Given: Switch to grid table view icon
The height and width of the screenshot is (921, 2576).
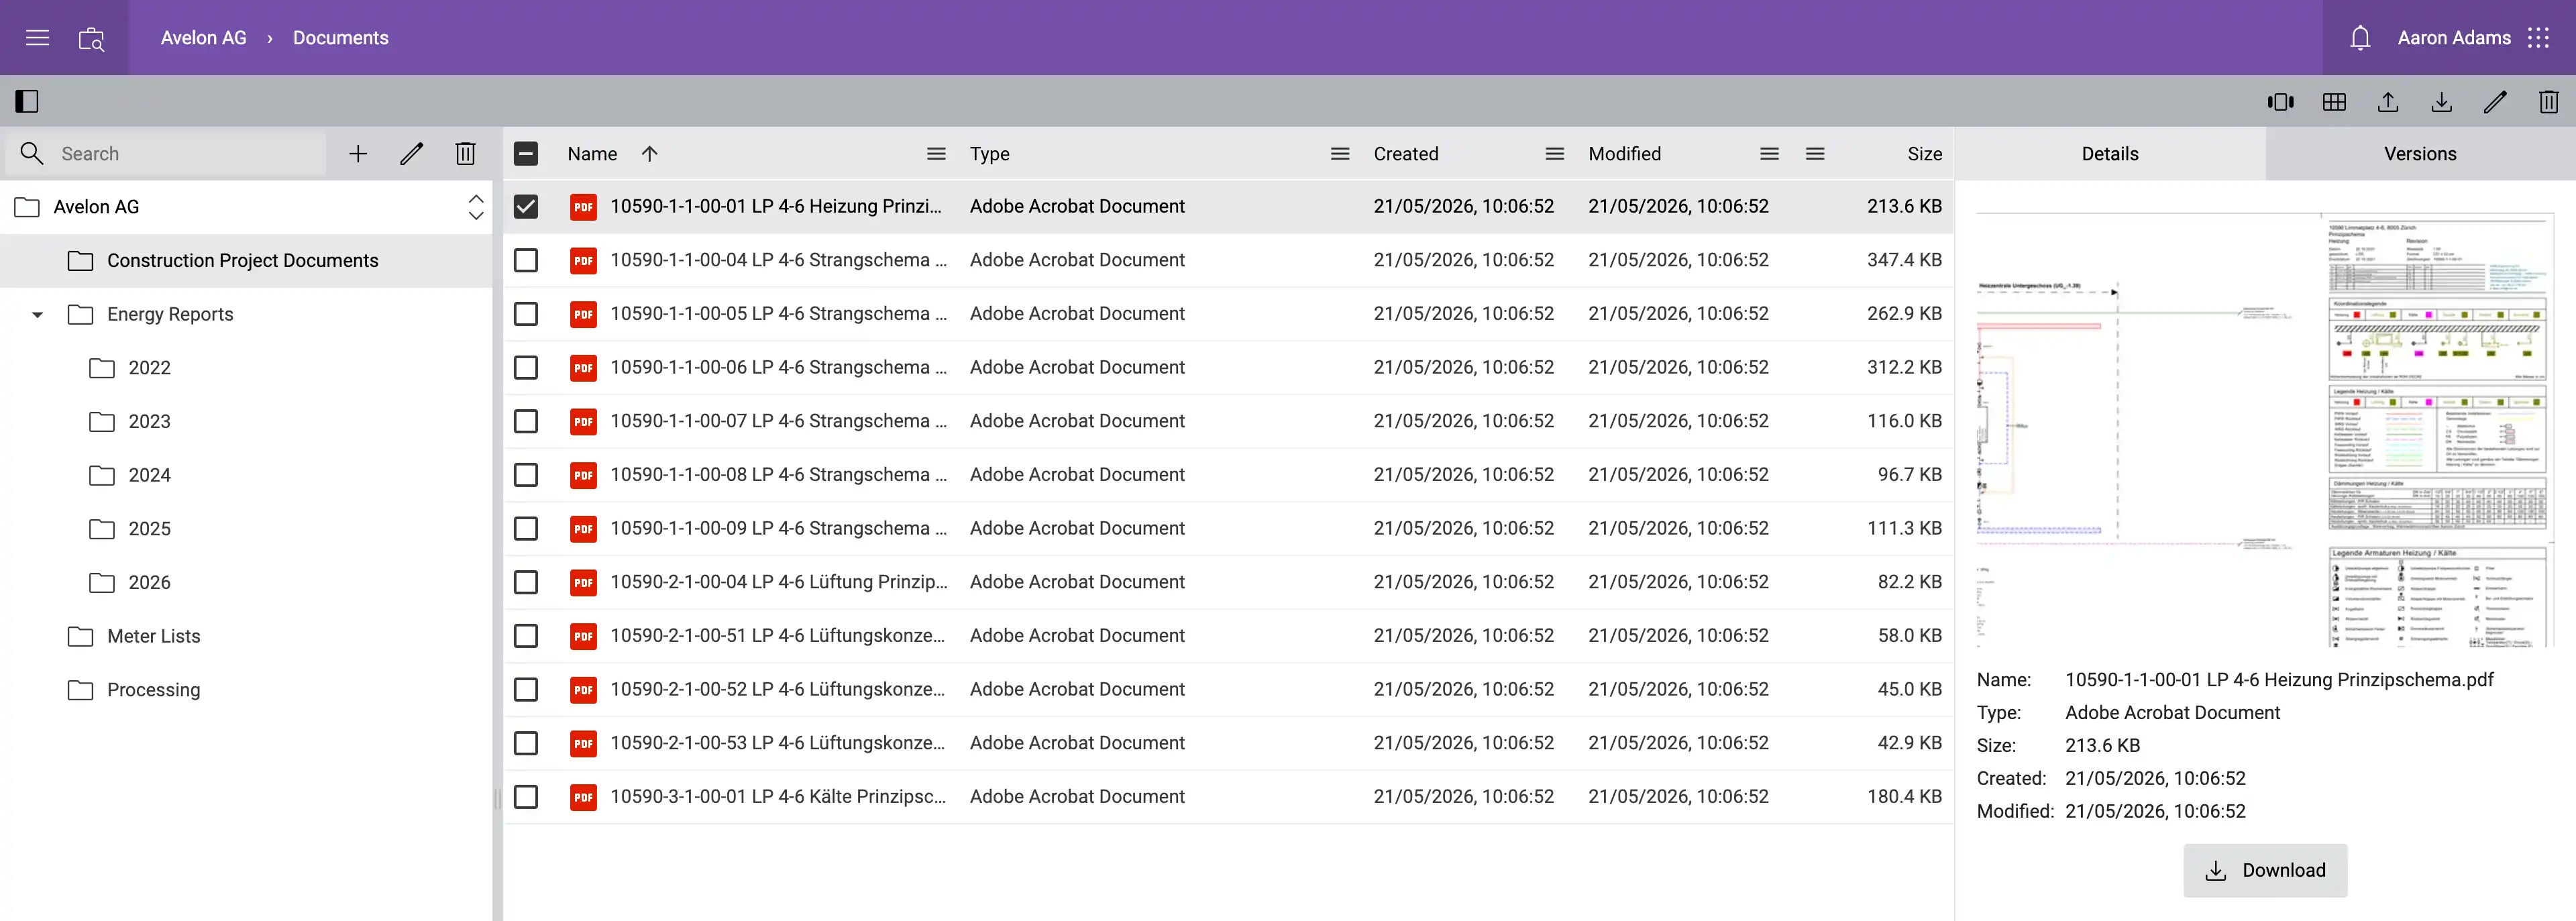Looking at the screenshot, I should 2334,101.
